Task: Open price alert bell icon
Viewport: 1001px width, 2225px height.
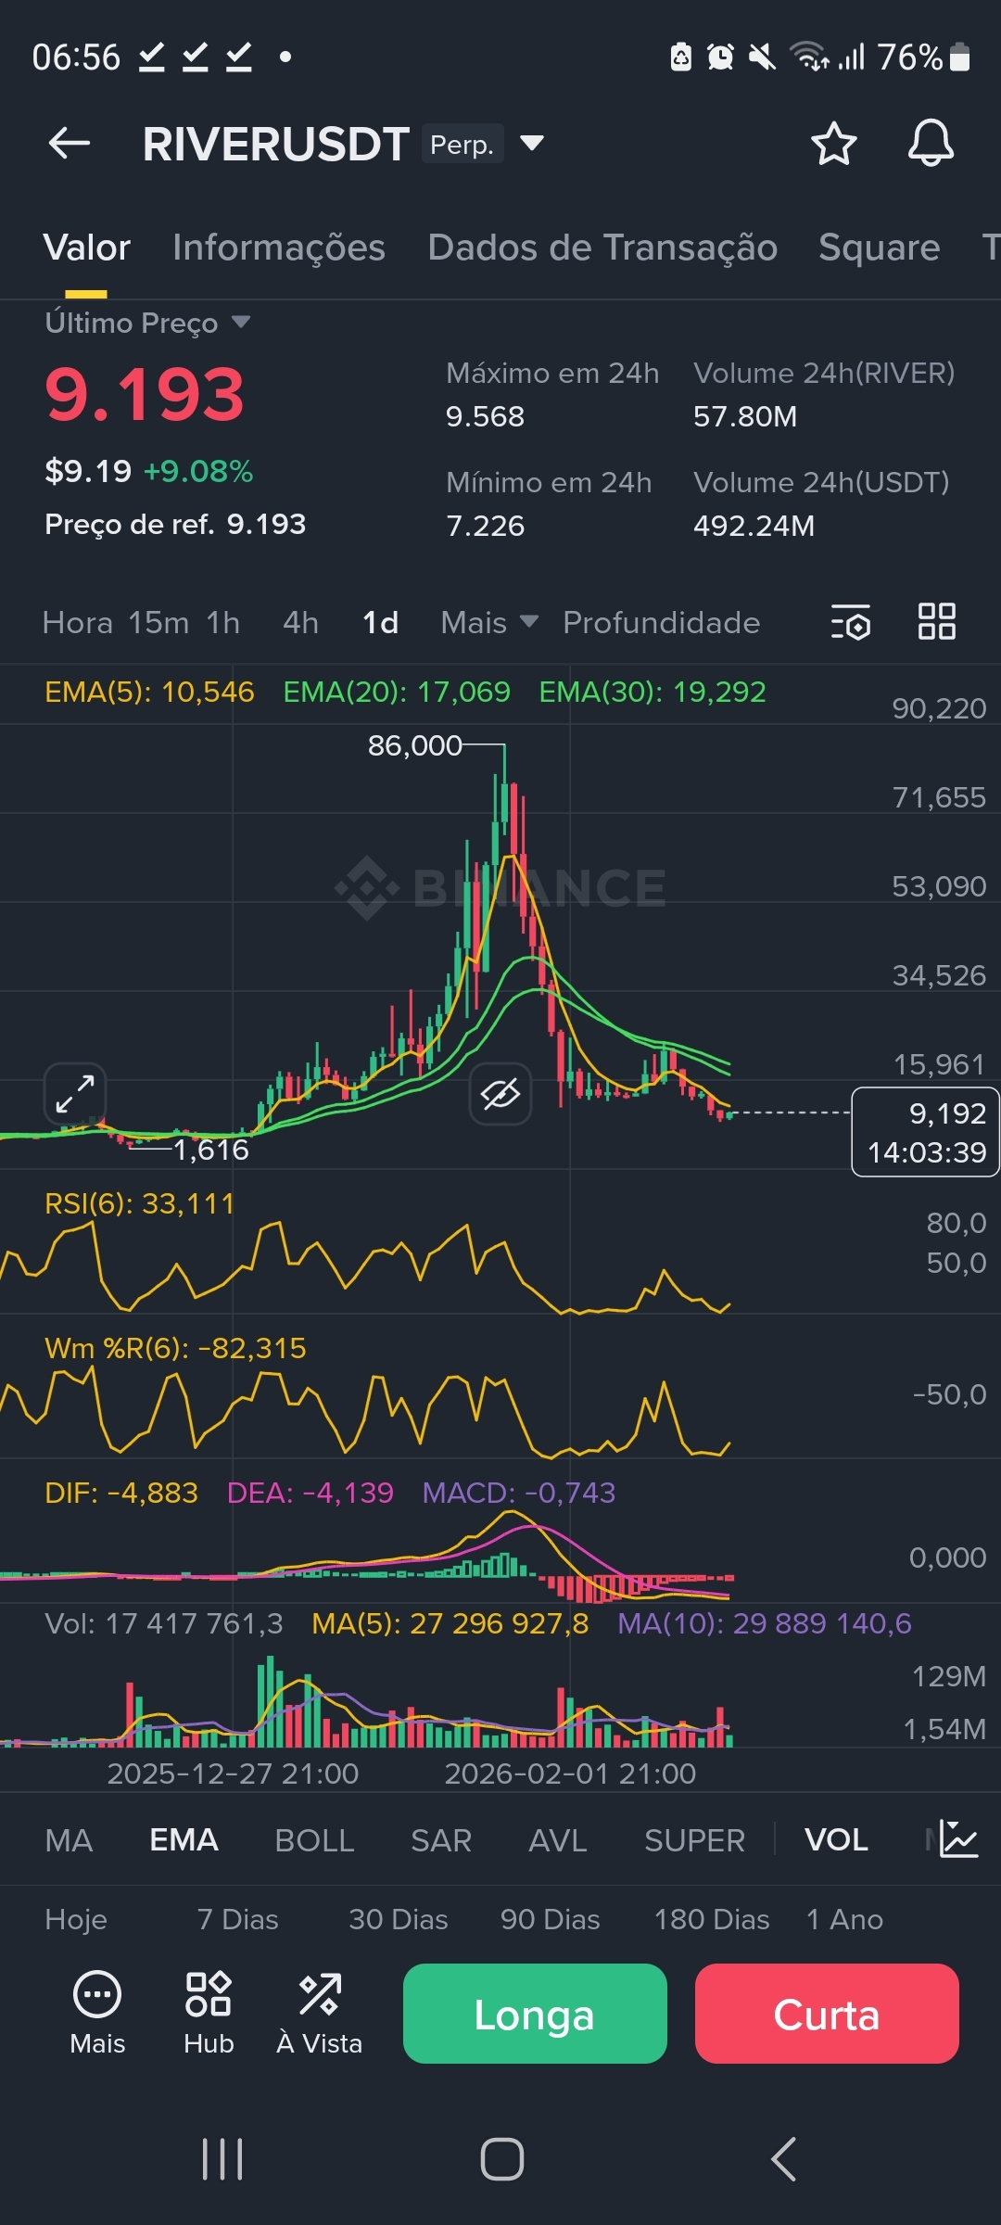Action: tap(931, 144)
